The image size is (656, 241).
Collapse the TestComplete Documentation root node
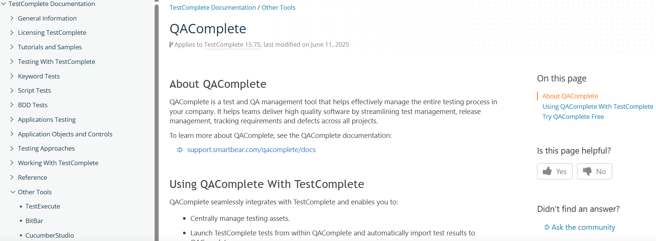(x=3, y=4)
